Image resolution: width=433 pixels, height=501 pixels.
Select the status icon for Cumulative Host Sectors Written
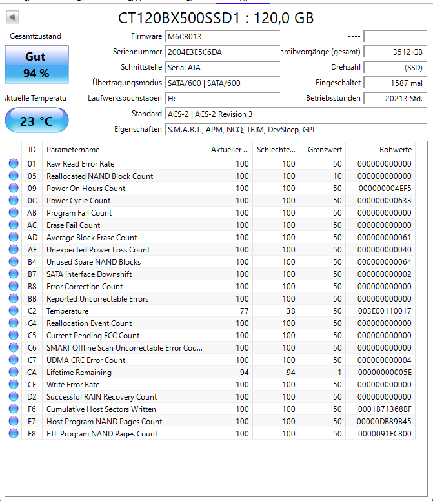[x=14, y=409]
